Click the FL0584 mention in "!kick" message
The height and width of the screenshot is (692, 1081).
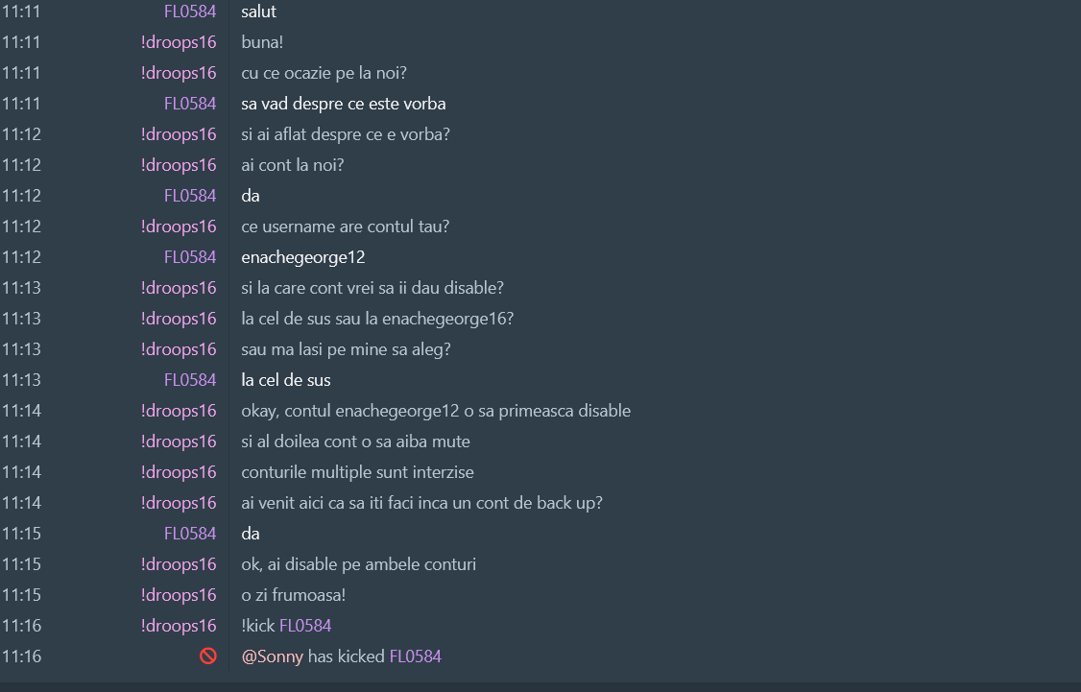(x=305, y=626)
